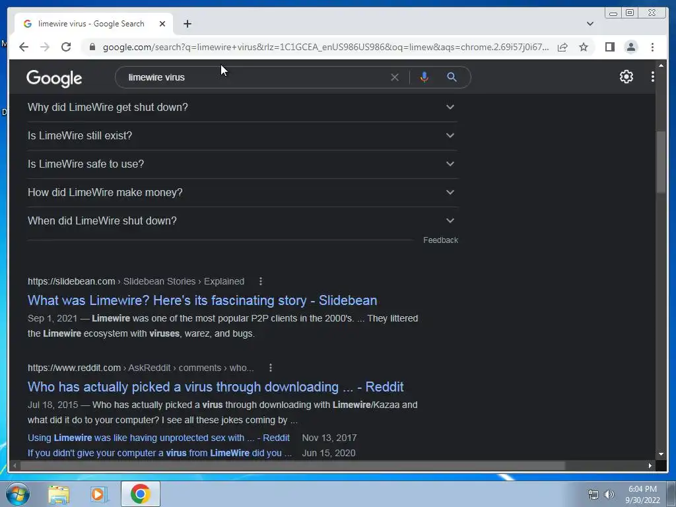
Task: Open more options for reddit.com result
Action: pos(270,368)
